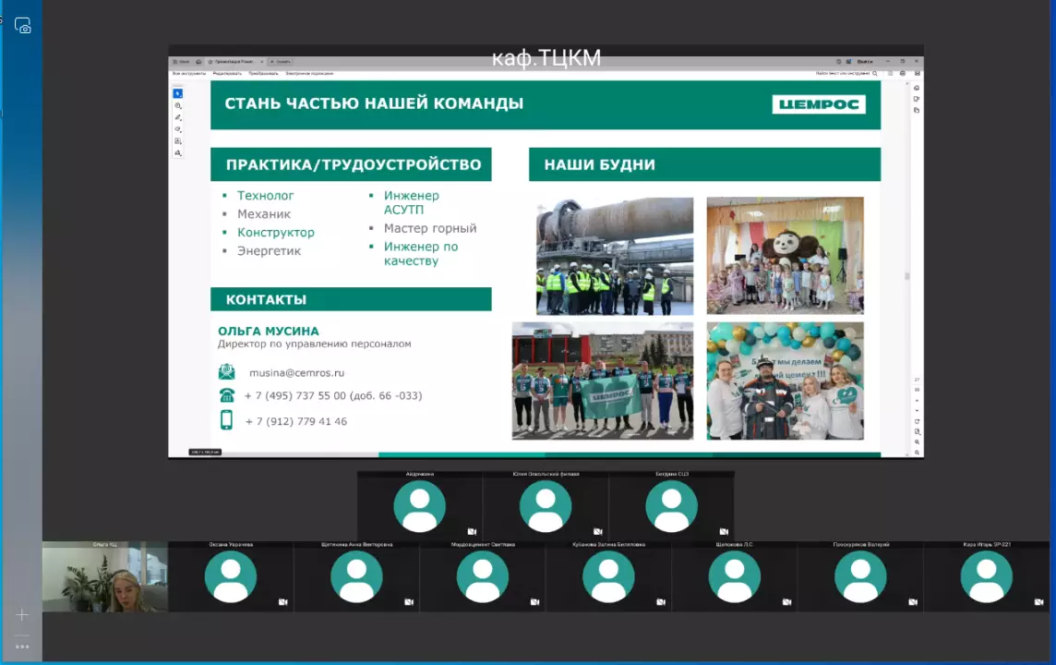Click the zoom in icon at bottom right of viewer
The image size is (1056, 665).
917,442
